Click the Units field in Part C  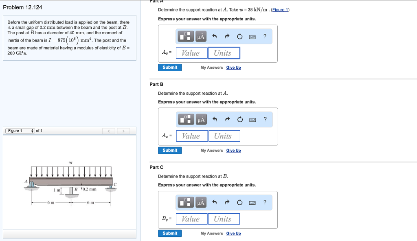click(x=224, y=219)
